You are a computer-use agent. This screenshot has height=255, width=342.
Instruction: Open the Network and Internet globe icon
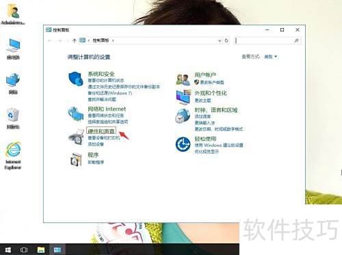point(76,113)
